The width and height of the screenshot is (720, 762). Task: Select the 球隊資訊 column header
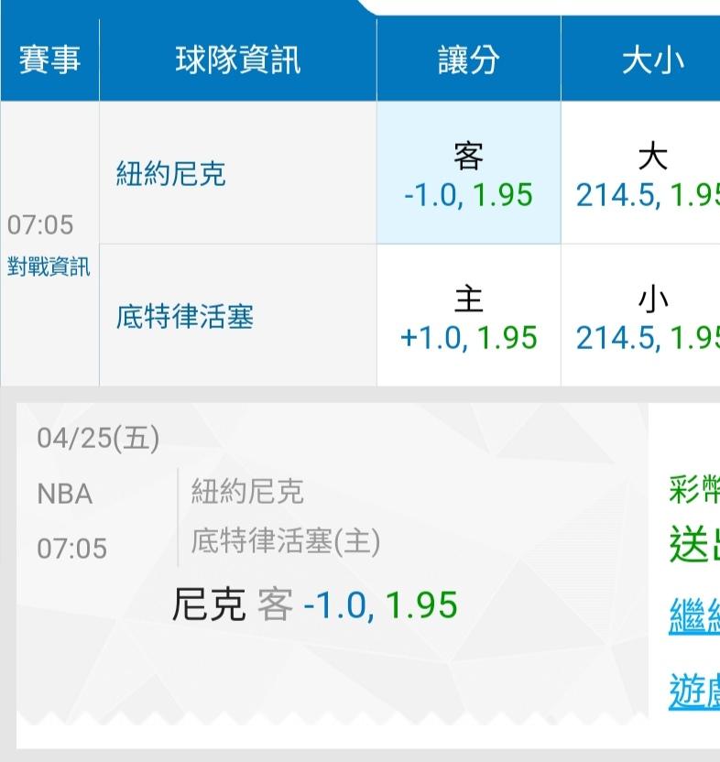click(x=237, y=60)
